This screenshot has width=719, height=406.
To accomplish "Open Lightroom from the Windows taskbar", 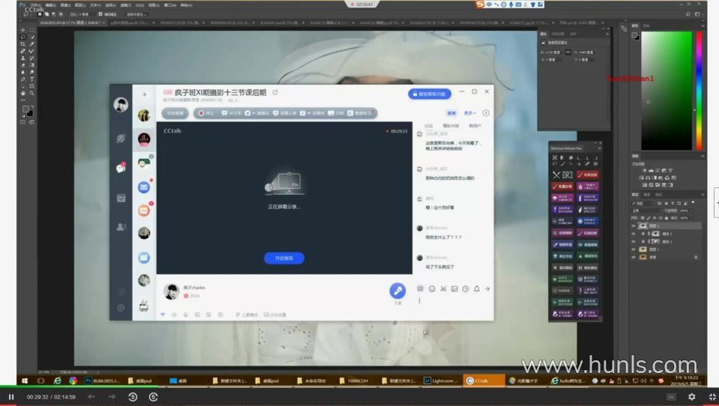I will pyautogui.click(x=440, y=381).
